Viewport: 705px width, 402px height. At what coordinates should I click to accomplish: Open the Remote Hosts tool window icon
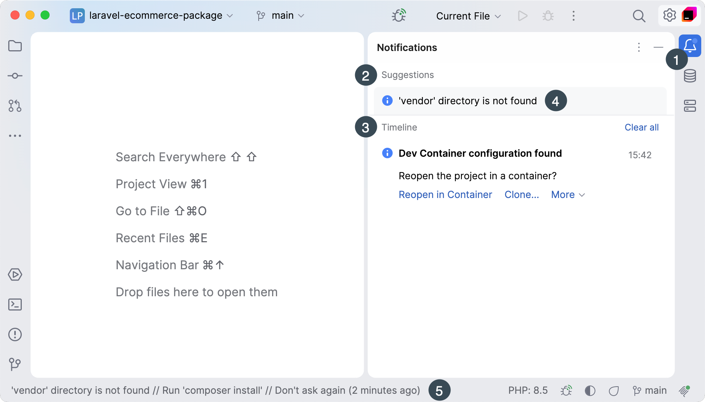click(x=690, y=106)
